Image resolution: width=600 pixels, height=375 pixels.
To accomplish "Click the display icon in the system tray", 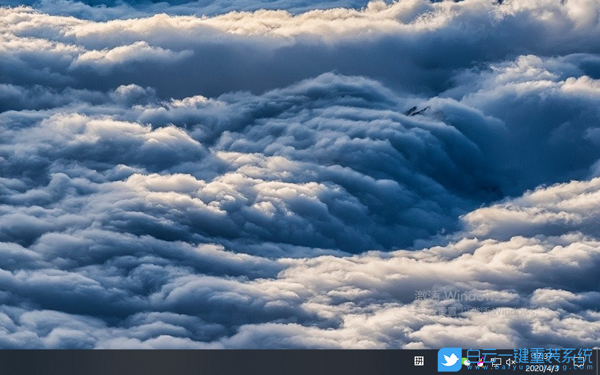I will (x=495, y=362).
